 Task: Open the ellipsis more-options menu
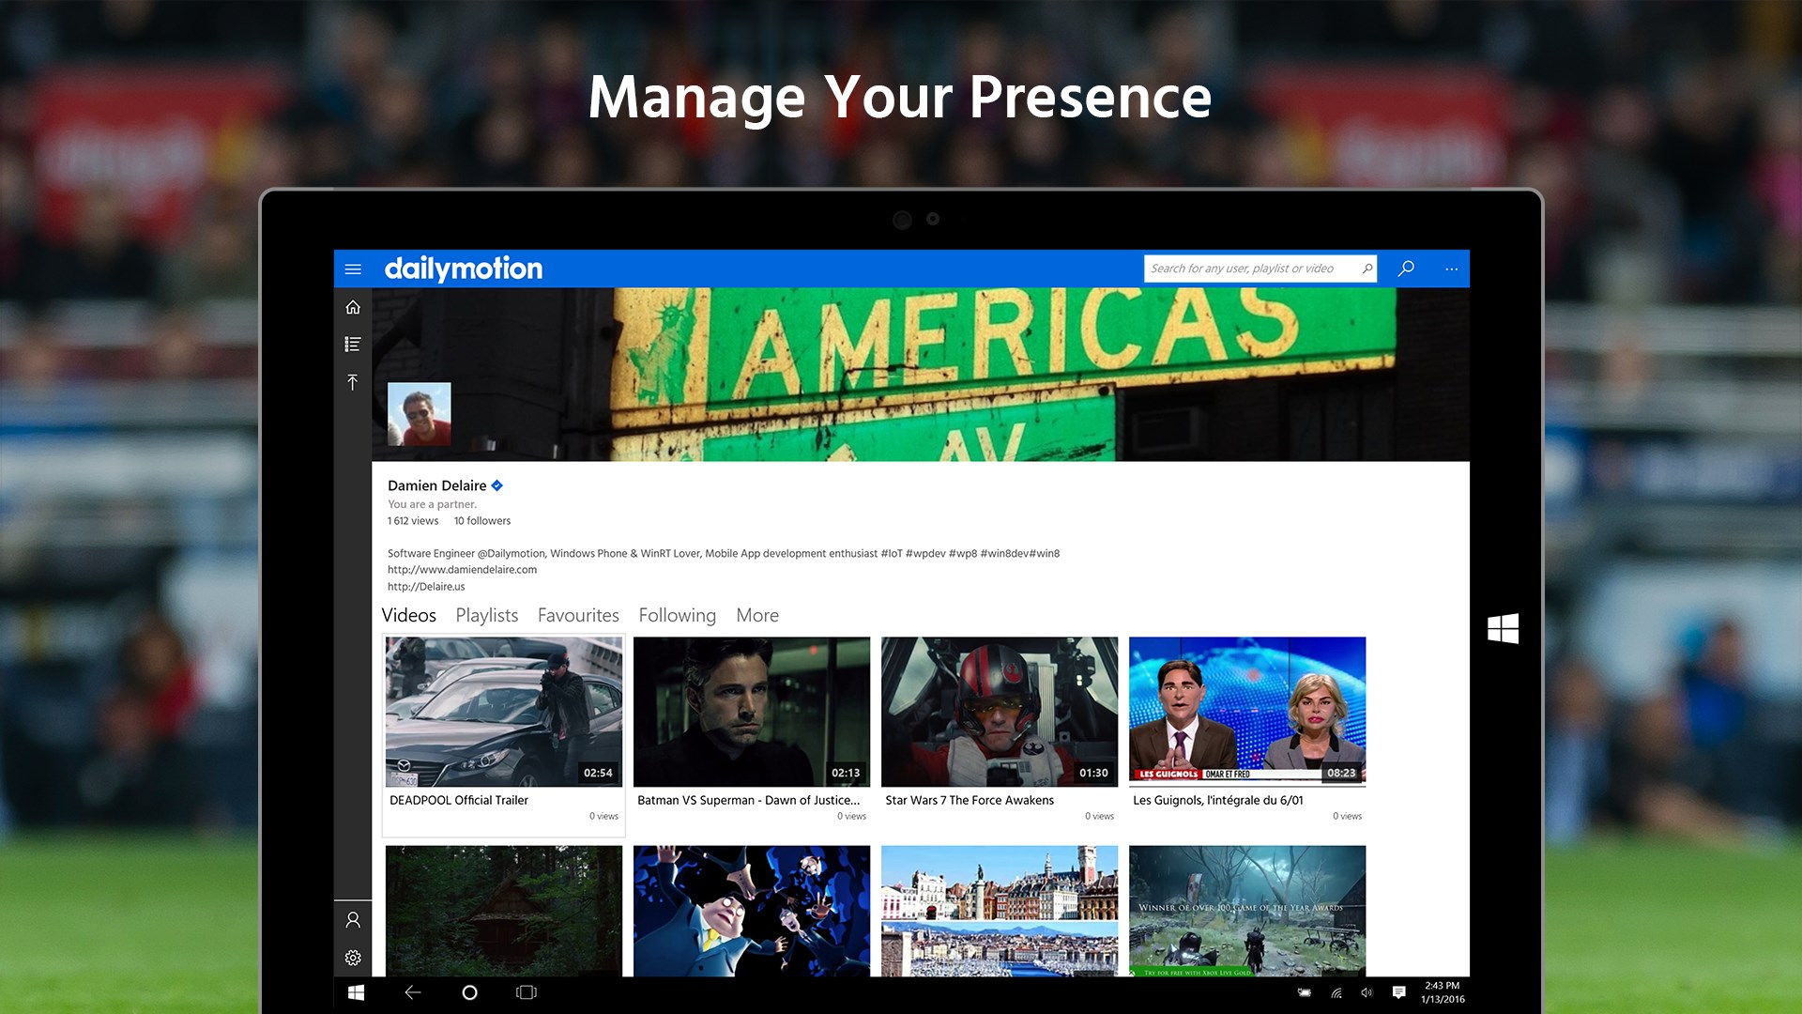(x=1451, y=269)
